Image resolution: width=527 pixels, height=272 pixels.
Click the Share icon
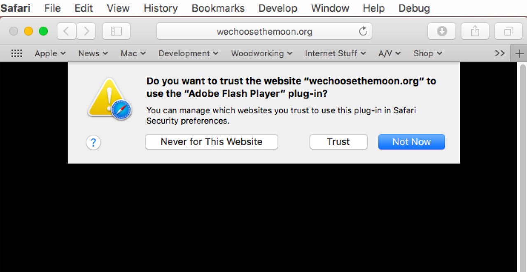pos(475,31)
